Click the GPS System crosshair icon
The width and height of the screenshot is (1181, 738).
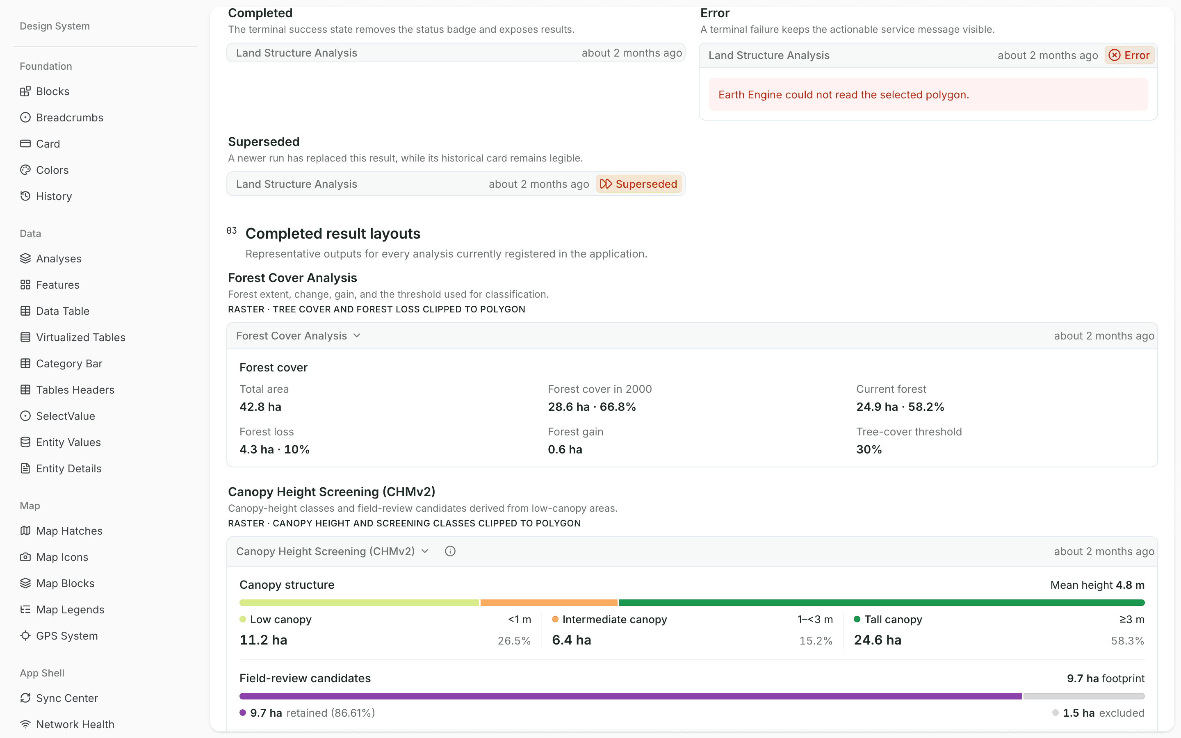pos(25,635)
